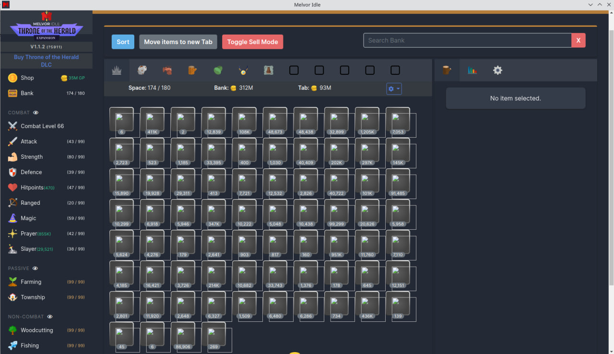Open the bones bank tab

coord(142,70)
